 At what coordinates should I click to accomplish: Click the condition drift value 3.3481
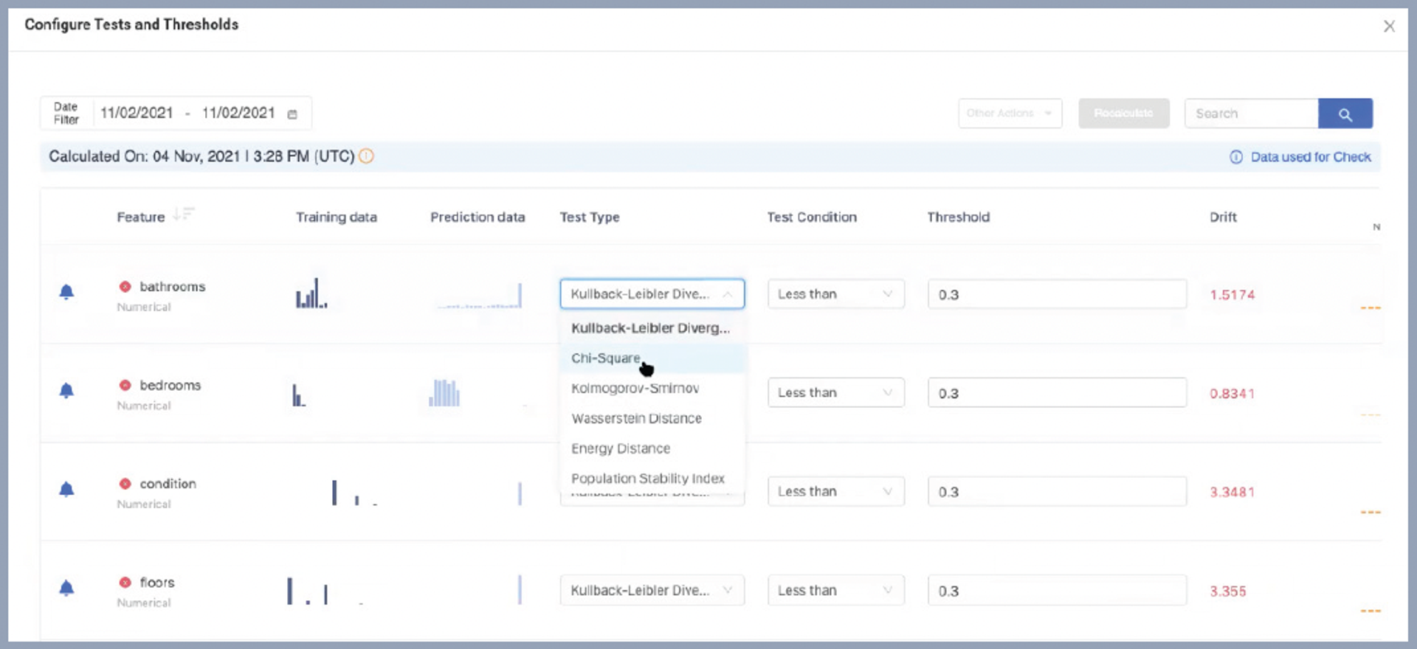1232,492
